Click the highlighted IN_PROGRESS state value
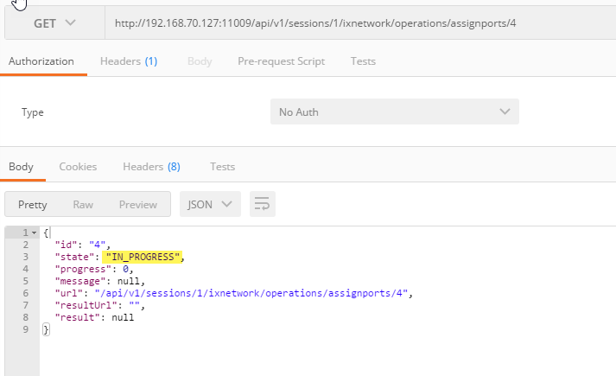The height and width of the screenshot is (376, 616). click(143, 257)
